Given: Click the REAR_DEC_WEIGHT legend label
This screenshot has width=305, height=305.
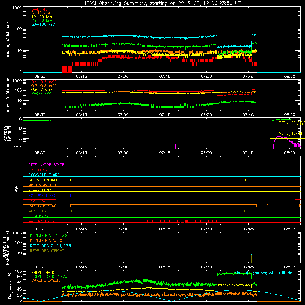Looking at the screenshot, I should tap(47, 251).
